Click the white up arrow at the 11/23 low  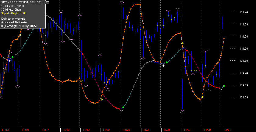pos(122,111)
